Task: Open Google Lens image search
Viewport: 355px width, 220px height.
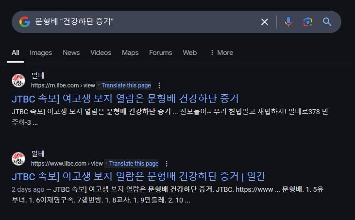Action: (x=308, y=22)
